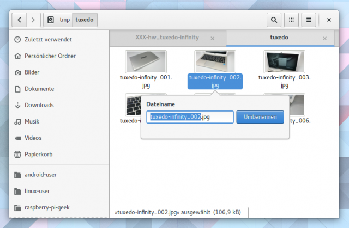The height and width of the screenshot is (228, 349).
Task: Click into the Dateiname text field
Action: coord(190,117)
